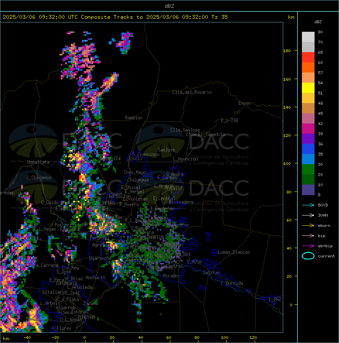Screen dimensions: 339x343
Task: Click the 'TUNUYAN' map label
Action: click(86, 317)
